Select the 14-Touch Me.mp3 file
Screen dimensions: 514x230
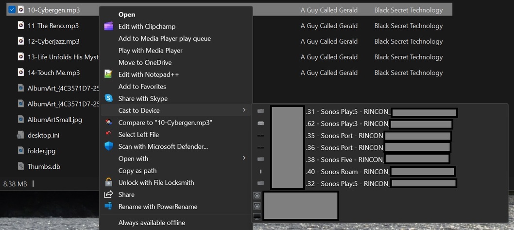[x=53, y=72]
